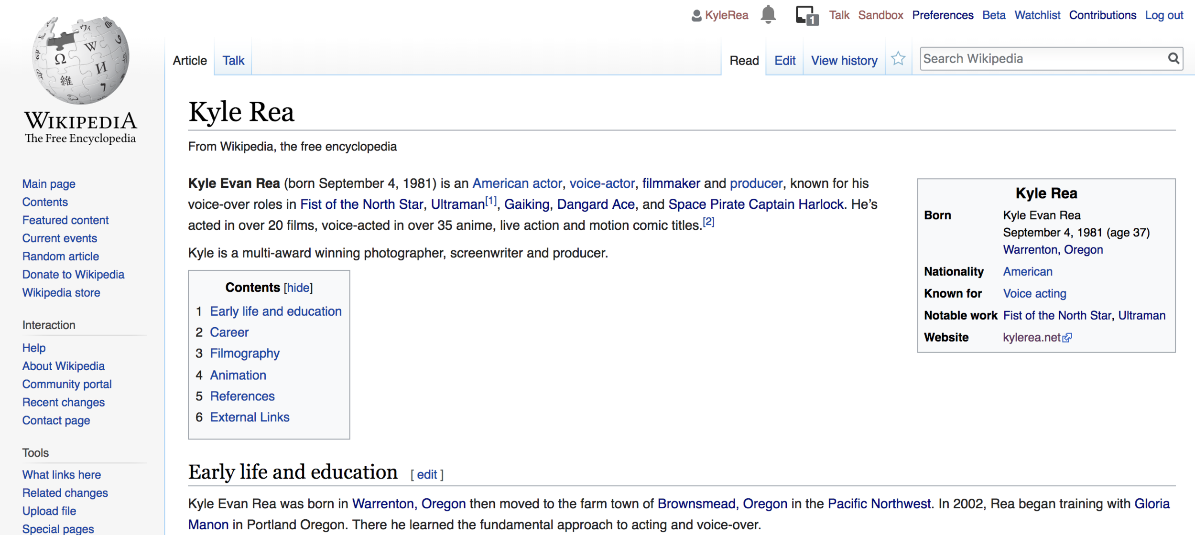
Task: Open the View history tab
Action: (844, 61)
